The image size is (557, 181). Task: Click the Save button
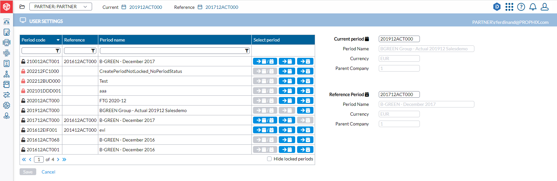click(x=28, y=172)
